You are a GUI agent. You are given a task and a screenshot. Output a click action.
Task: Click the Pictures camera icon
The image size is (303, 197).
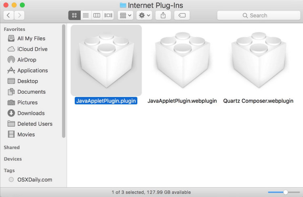pos(11,102)
